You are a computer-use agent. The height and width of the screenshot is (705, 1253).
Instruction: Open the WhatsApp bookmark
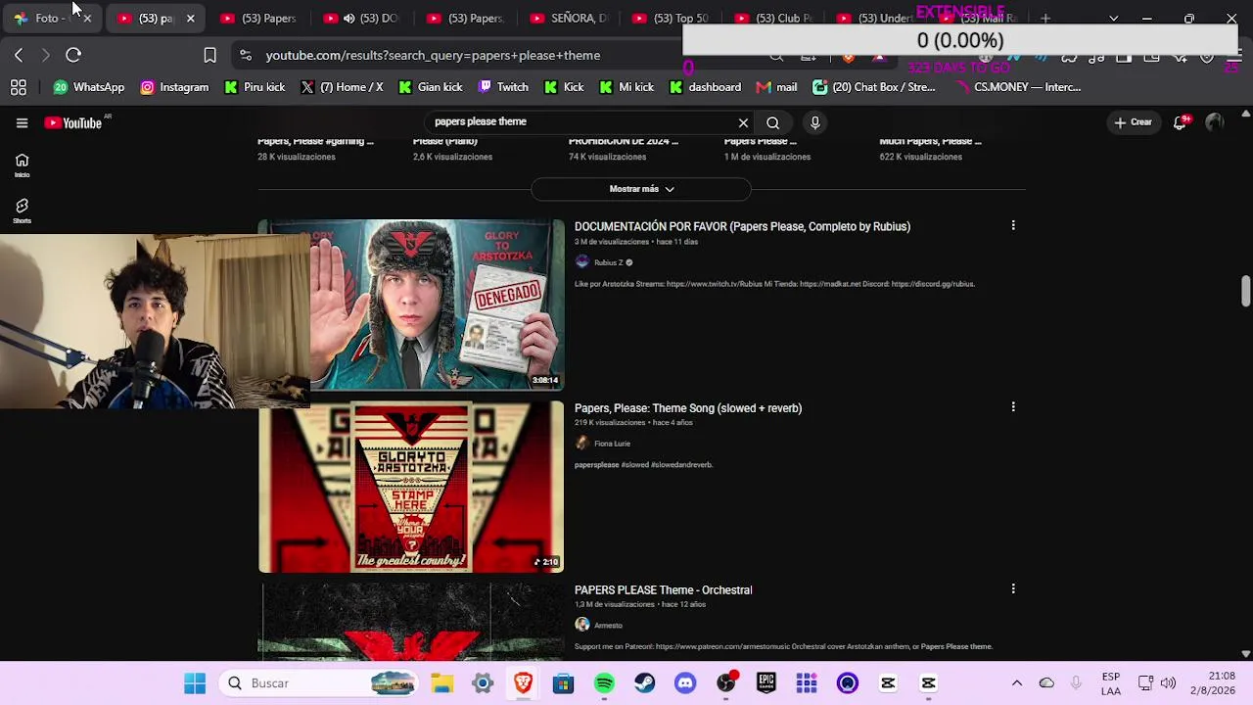tap(88, 87)
